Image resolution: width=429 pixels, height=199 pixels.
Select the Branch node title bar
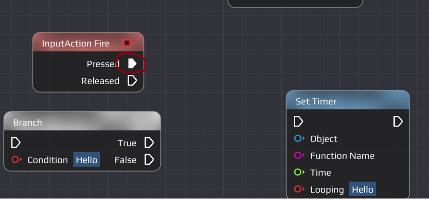coord(82,121)
